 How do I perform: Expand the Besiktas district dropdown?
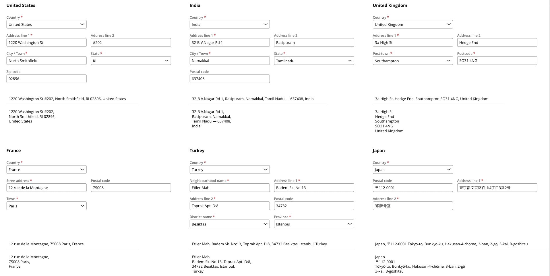(x=230, y=224)
